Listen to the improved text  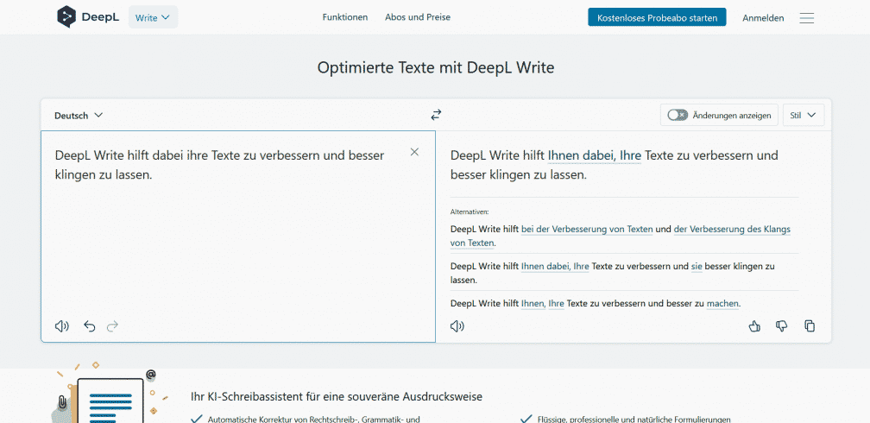457,326
